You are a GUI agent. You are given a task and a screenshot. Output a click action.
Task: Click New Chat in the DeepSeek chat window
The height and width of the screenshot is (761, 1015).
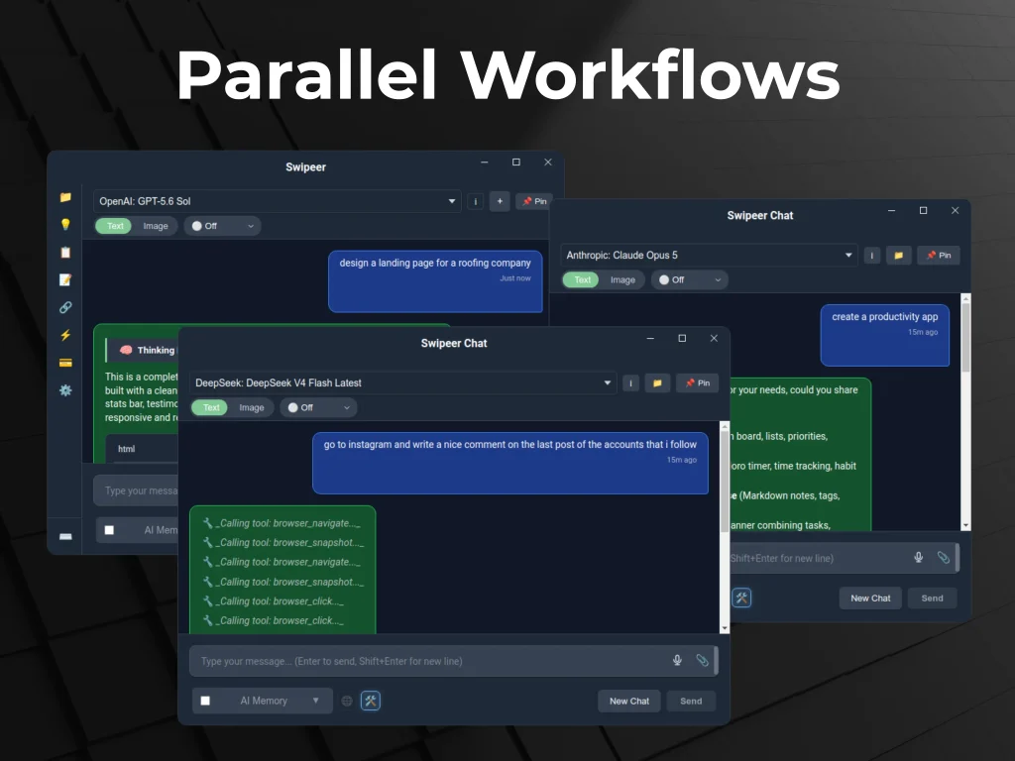pos(629,701)
